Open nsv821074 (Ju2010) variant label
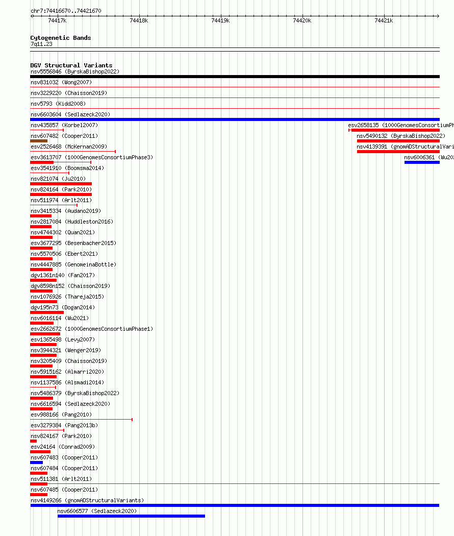The width and height of the screenshot is (454, 536). point(58,179)
